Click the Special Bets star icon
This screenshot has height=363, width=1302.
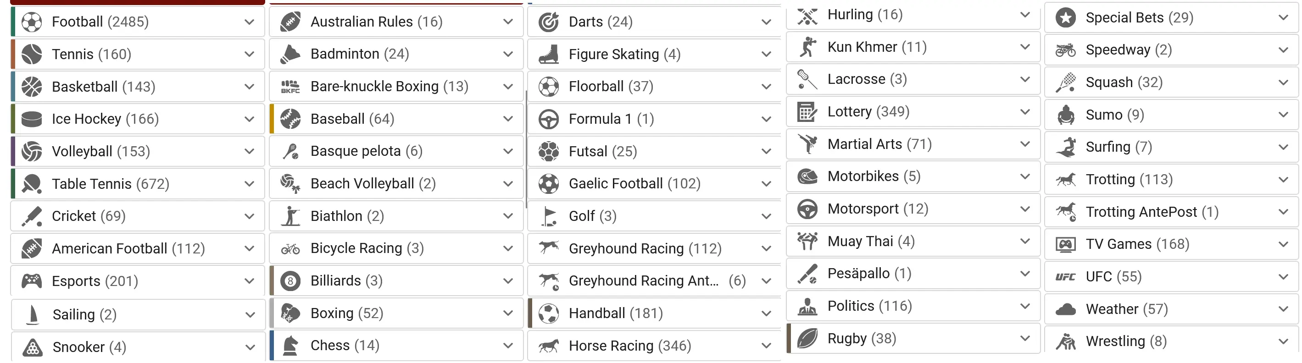[x=1065, y=18]
